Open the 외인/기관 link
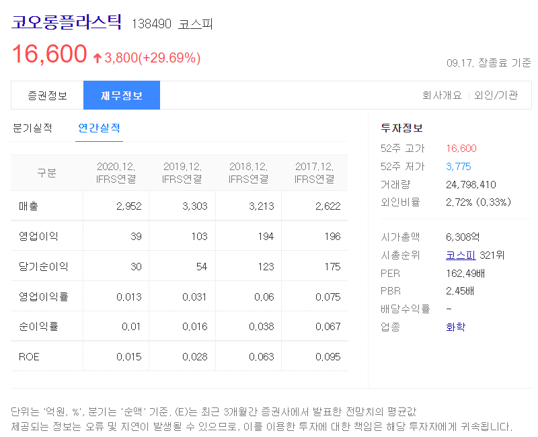The width and height of the screenshot is (538, 437). 496,95
